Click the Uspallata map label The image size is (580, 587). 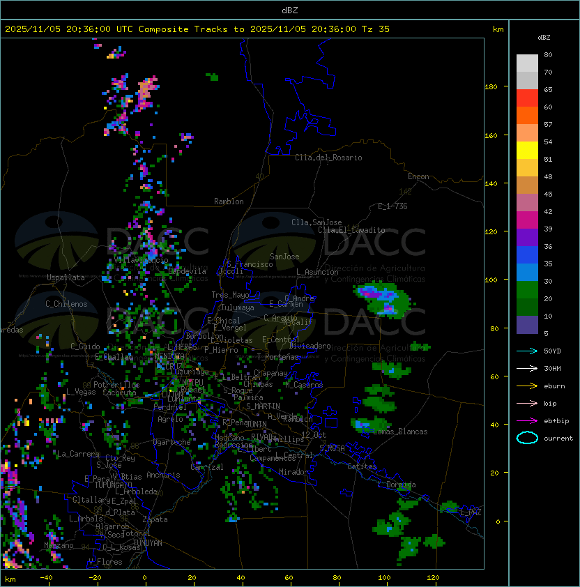(66, 277)
